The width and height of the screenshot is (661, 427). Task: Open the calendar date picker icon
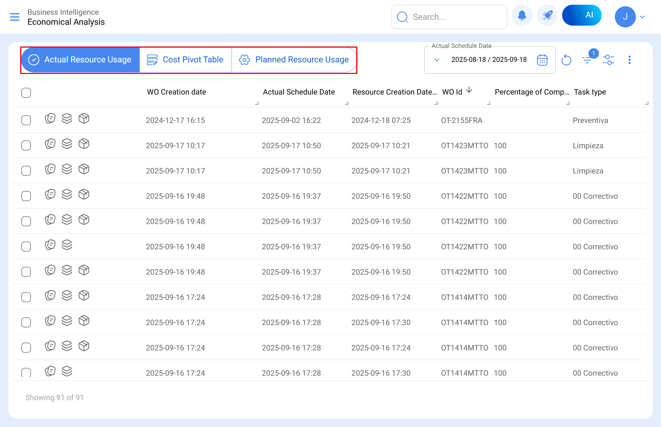point(542,60)
